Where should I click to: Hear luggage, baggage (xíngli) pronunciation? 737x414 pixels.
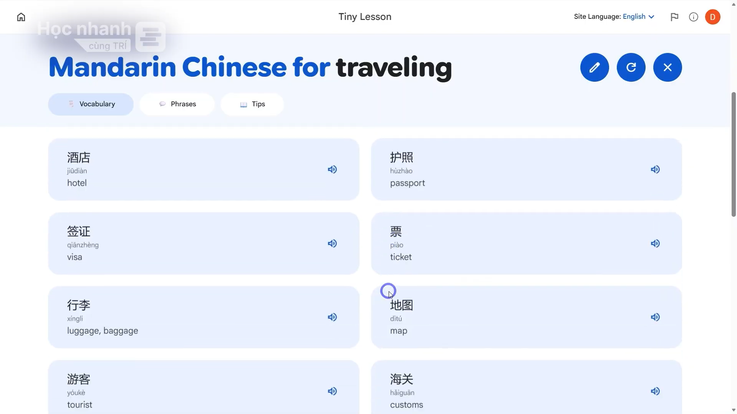pos(332,317)
